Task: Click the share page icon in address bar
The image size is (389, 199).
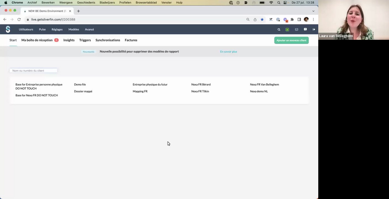Action: pyautogui.click(x=255, y=19)
